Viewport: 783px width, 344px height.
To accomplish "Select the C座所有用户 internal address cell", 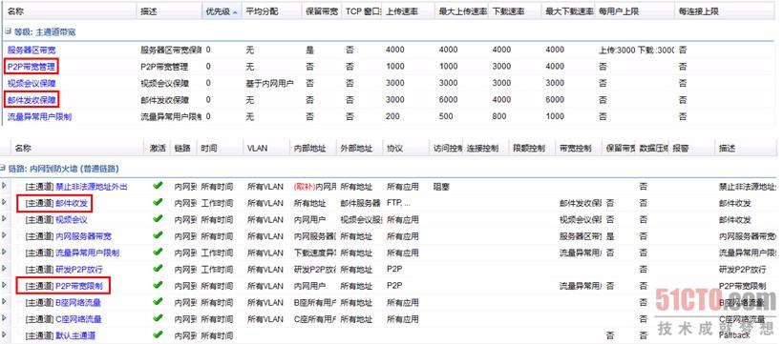I will [315, 319].
